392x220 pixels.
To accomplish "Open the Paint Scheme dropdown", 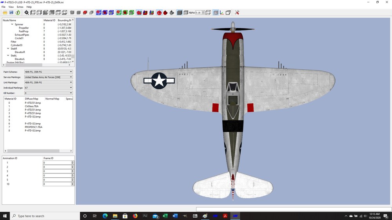I will click(48, 72).
